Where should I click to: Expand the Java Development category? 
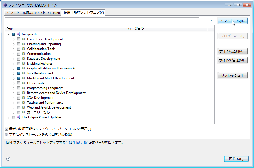point(14,74)
